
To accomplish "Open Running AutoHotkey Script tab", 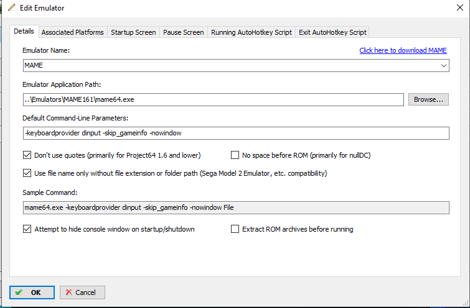I will (251, 32).
